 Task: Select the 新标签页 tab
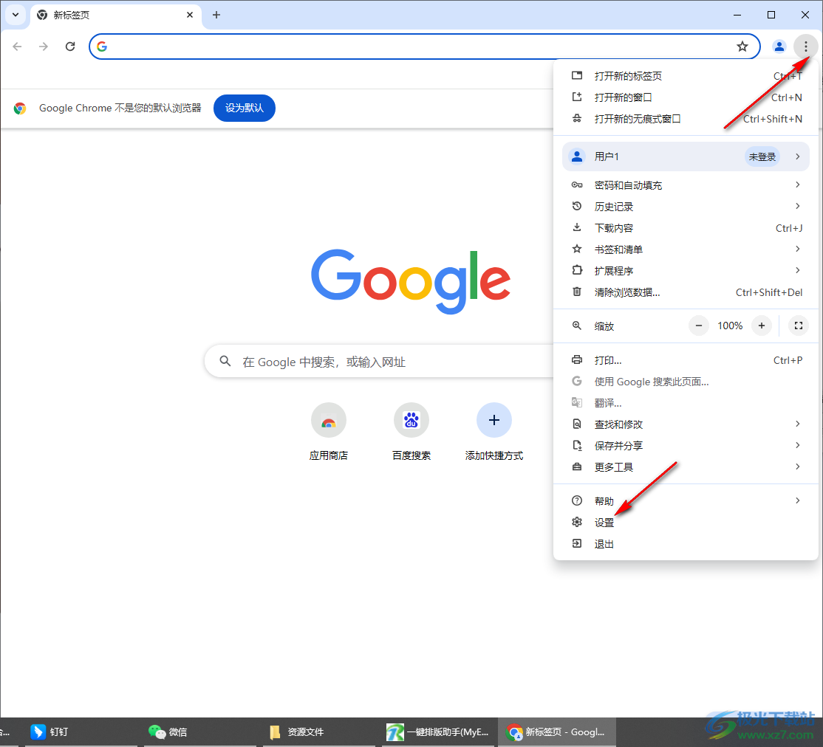tap(115, 15)
